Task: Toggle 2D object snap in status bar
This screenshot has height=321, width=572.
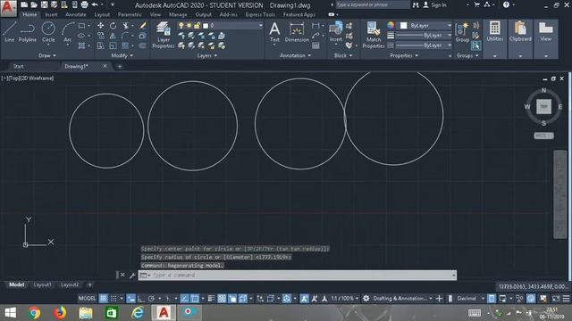Action: tap(195, 299)
